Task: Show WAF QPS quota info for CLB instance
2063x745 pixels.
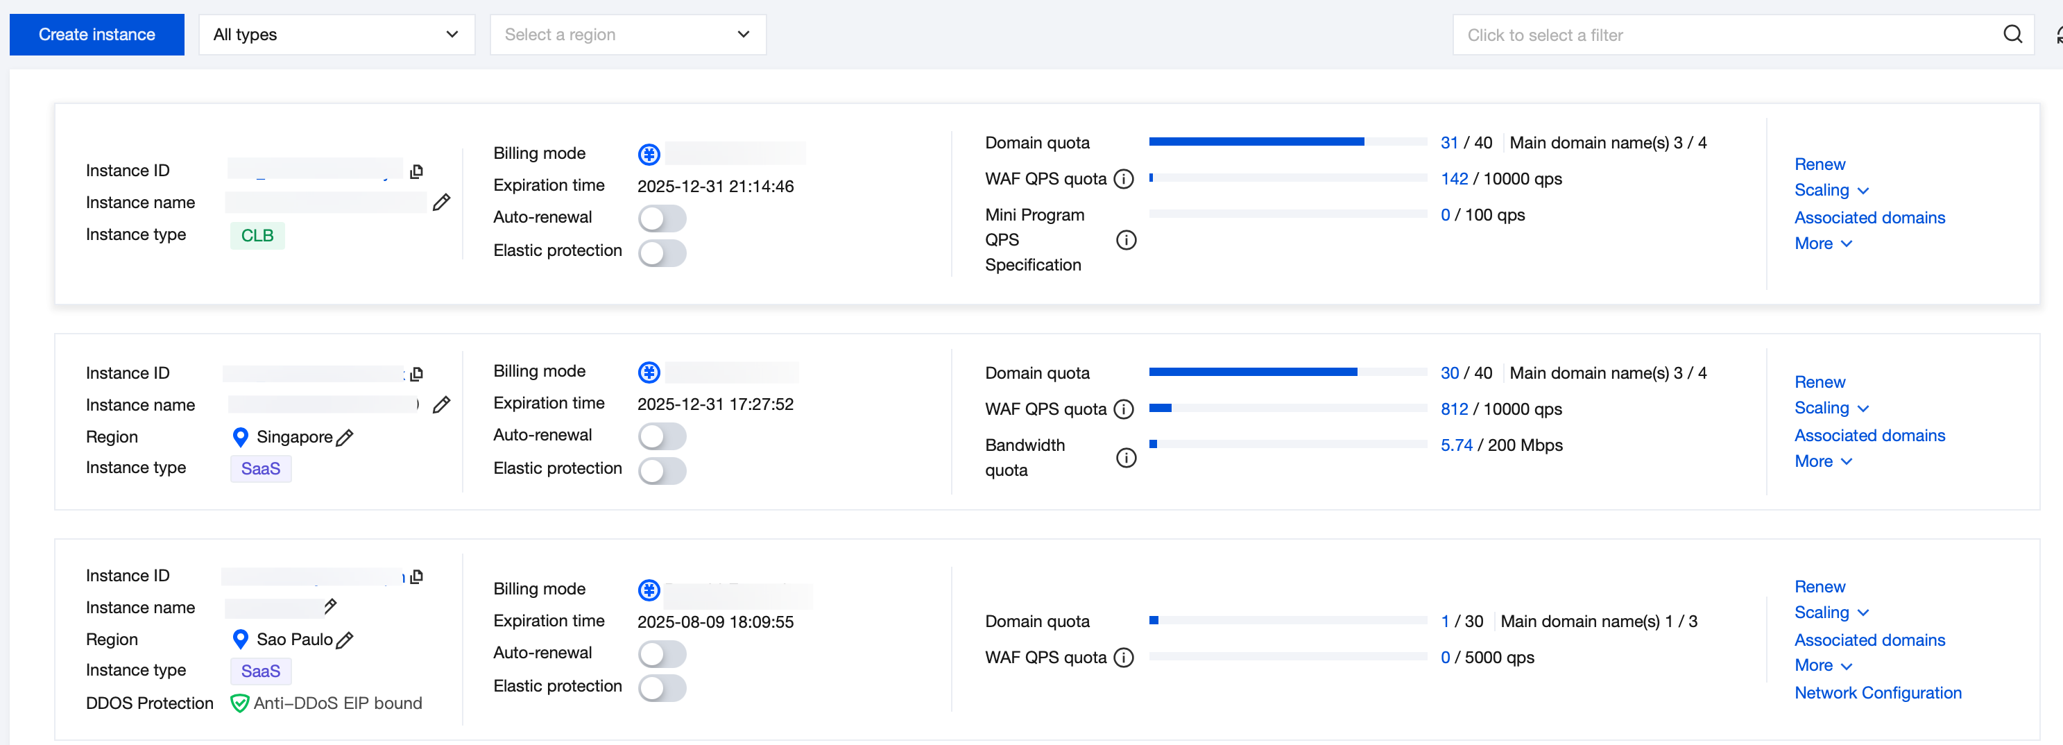Action: (x=1124, y=179)
